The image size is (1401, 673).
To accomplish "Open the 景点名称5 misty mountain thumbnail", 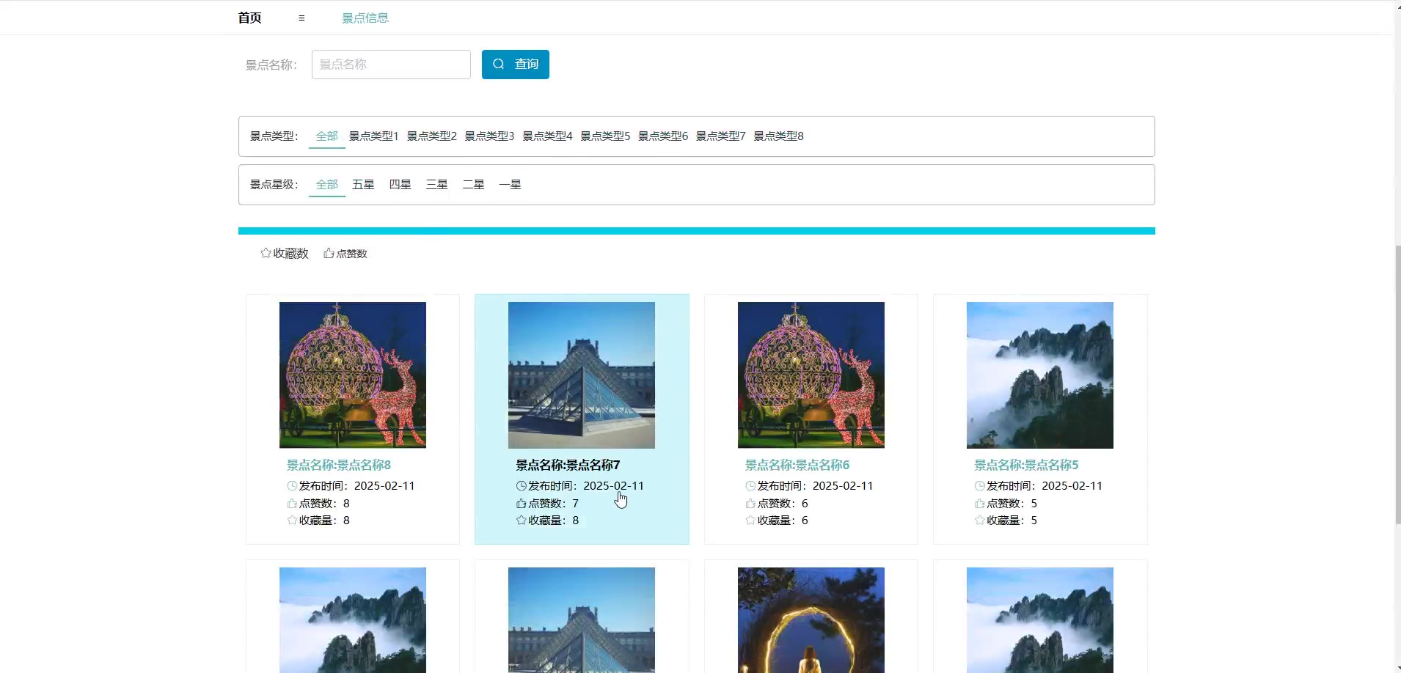I will pos(1040,375).
